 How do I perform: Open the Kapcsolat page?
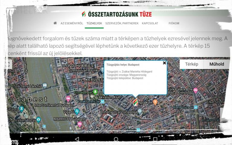[150, 23]
